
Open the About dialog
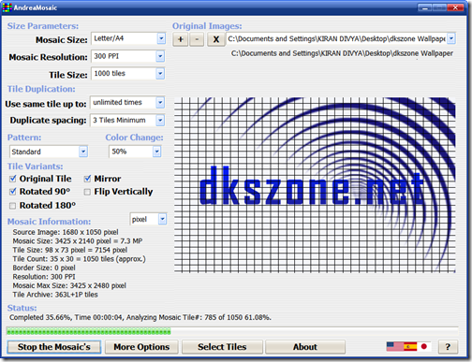pos(305,347)
